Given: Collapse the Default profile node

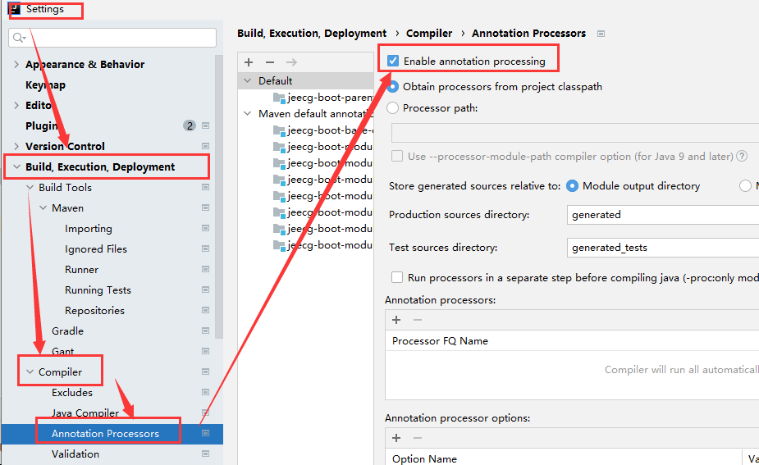Looking at the screenshot, I should click(247, 81).
